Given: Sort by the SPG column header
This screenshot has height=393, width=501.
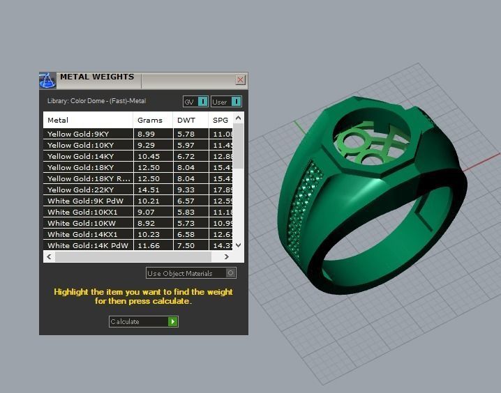Looking at the screenshot, I should (x=220, y=121).
